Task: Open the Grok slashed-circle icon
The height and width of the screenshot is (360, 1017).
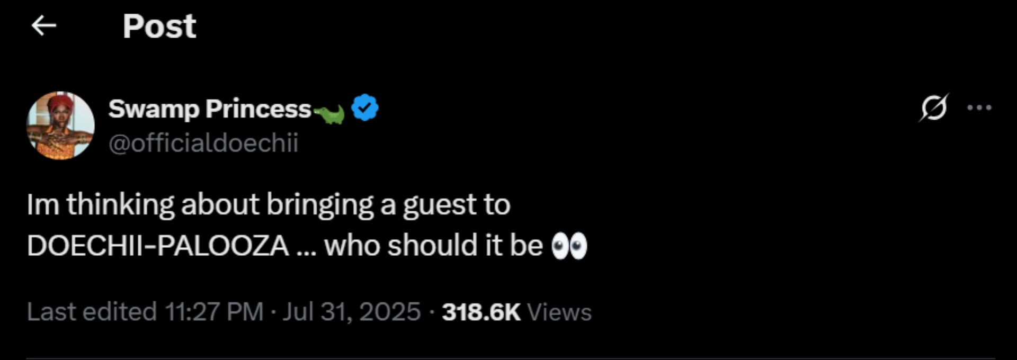Action: tap(933, 108)
